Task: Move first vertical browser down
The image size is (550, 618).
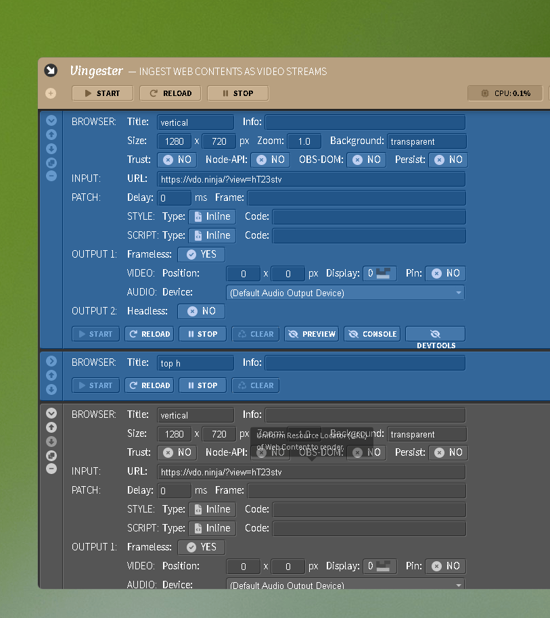Action: point(51,149)
